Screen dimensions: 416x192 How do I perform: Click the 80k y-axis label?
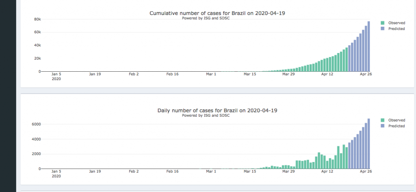tap(37, 19)
